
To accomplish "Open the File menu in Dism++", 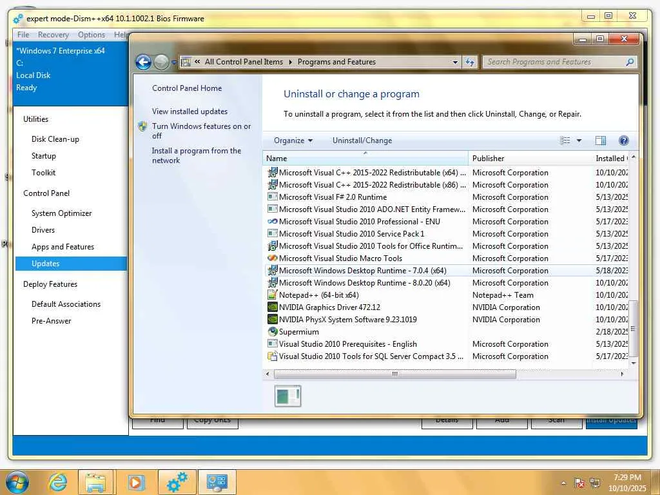I will [23, 35].
